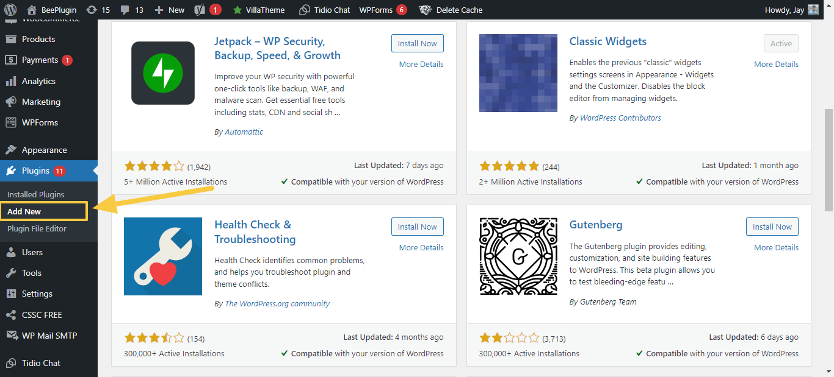Click the Payments dollar icon
Viewport: 834px width, 377px height.
point(11,60)
